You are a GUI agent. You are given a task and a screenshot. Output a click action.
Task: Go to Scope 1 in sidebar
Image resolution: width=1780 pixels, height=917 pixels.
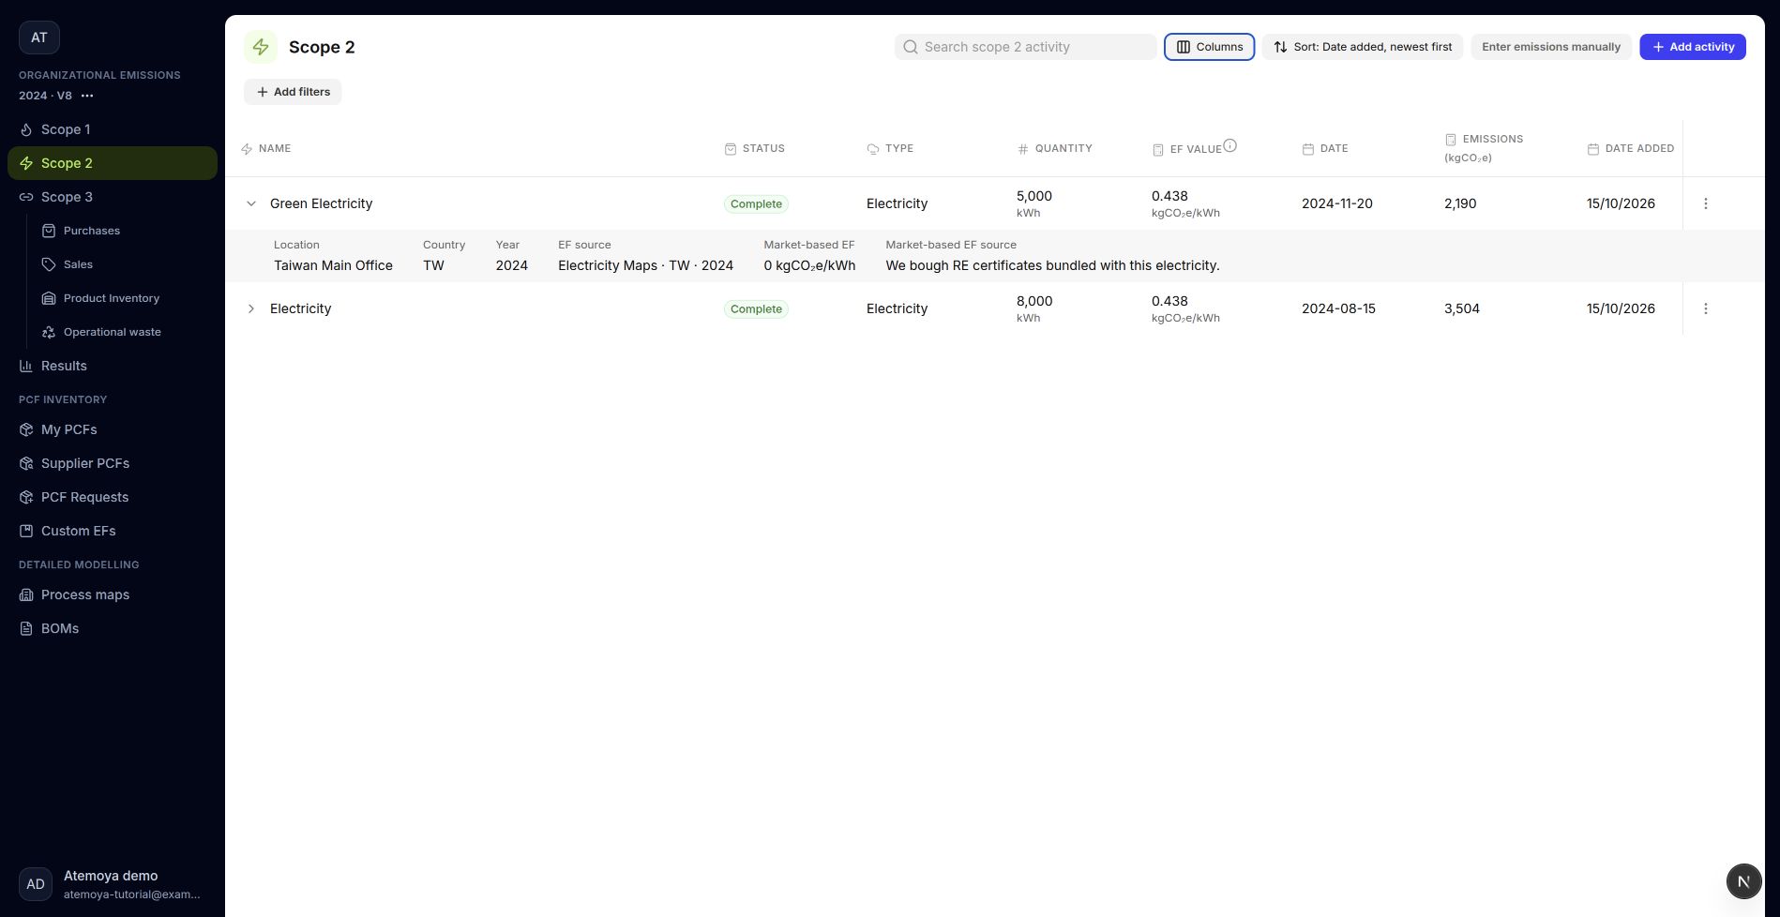[x=113, y=129]
